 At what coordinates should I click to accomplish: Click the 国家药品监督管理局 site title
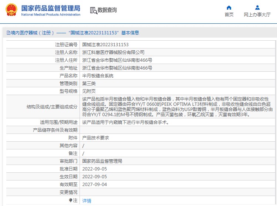coord(51,8)
